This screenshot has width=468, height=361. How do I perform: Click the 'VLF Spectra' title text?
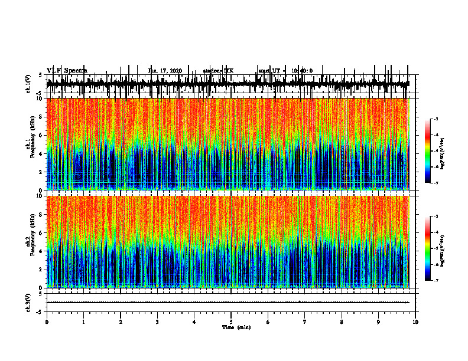(67, 71)
